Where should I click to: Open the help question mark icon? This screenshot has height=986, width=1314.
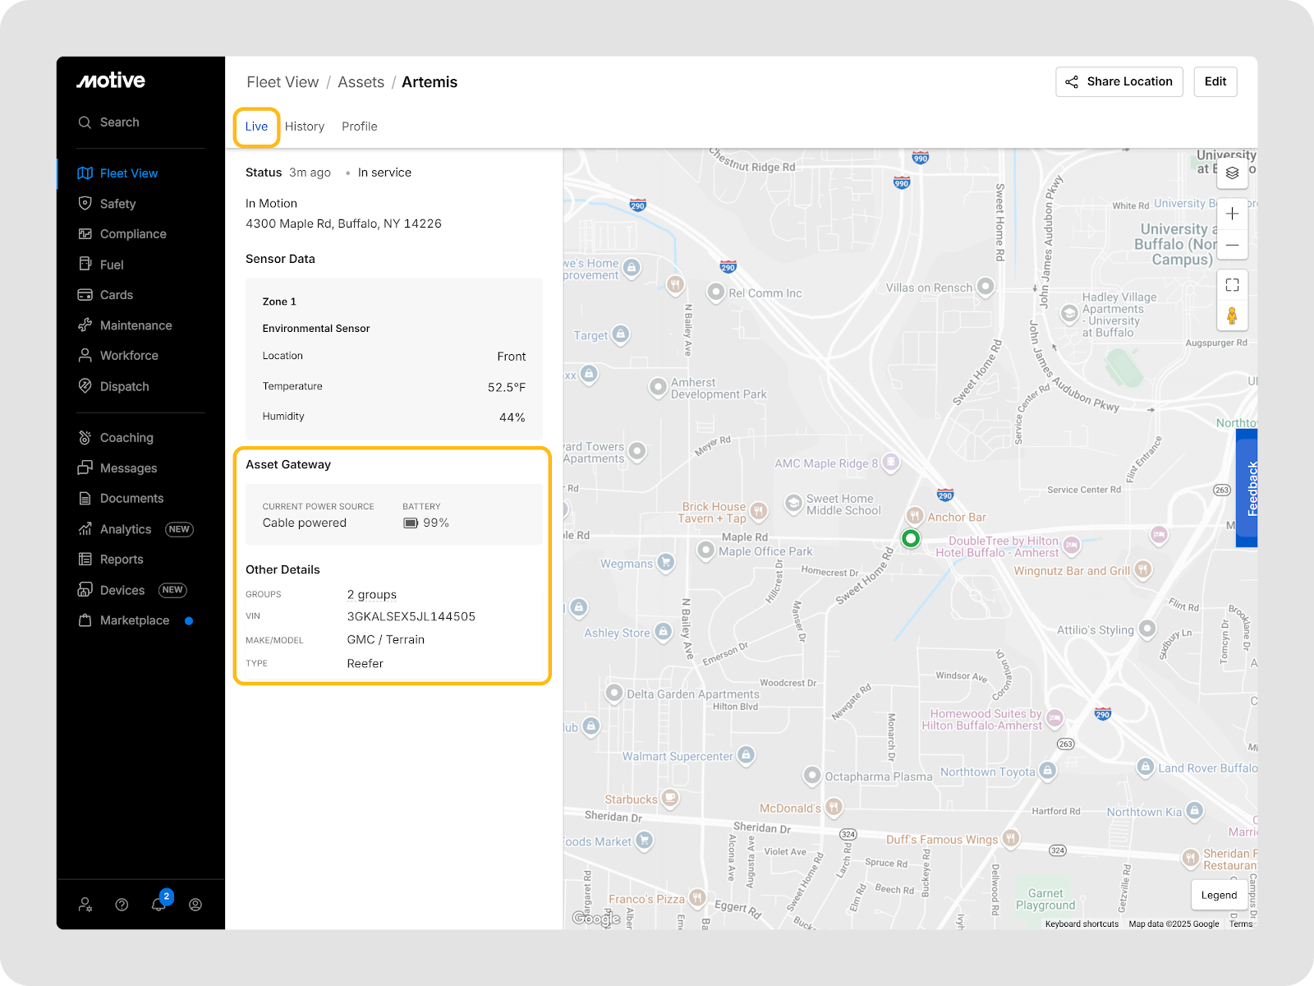coord(122,905)
